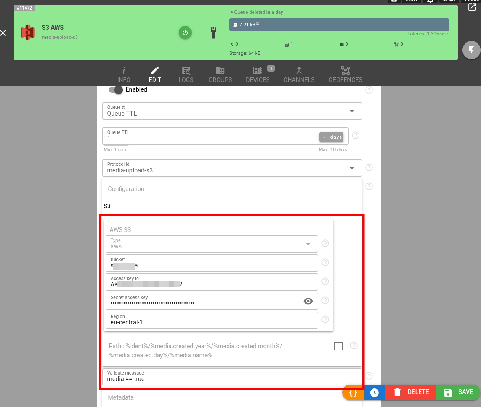
Task: Click the Queue TTL value field
Action: 210,136
